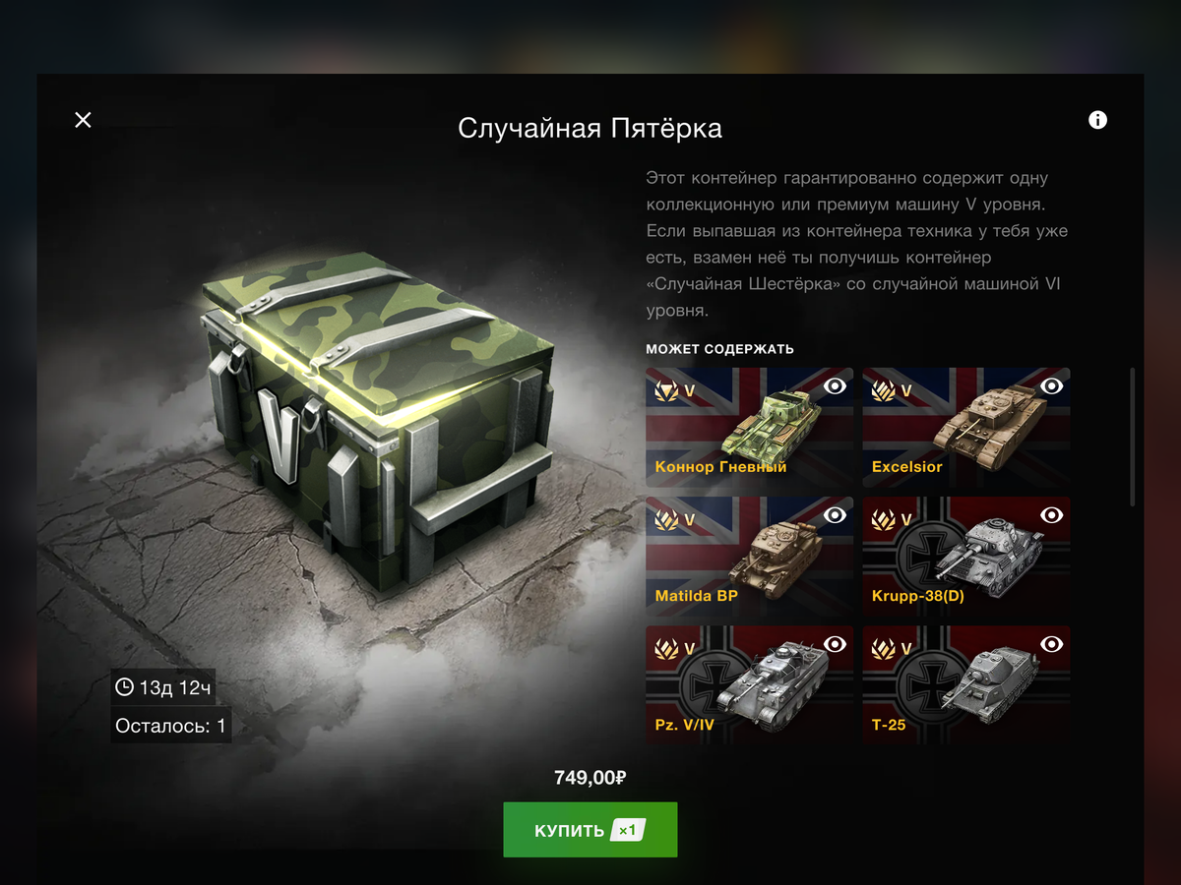Viewport: 1181px width, 885px height.
Task: Click the tier V badge on Excelsior card
Action: (x=892, y=390)
